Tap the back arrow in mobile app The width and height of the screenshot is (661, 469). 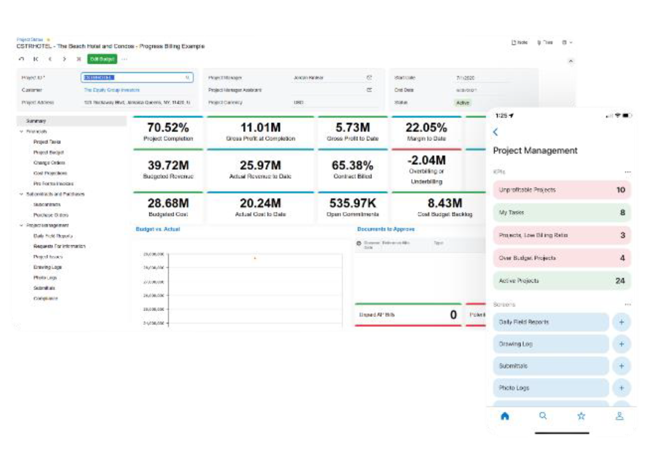[496, 132]
